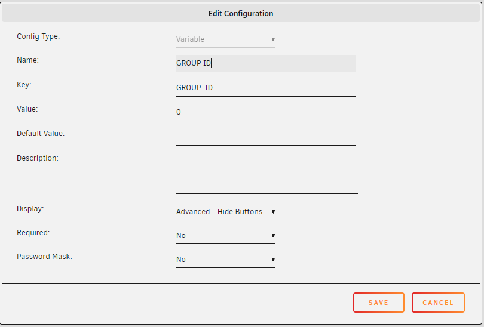This screenshot has height=327, width=484.
Task: Save the configuration
Action: coord(379,303)
